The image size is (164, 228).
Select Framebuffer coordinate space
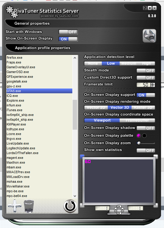pos(137,120)
